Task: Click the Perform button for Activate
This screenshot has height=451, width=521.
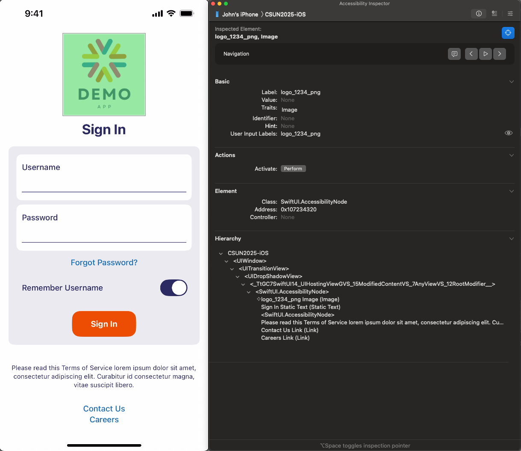Action: pyautogui.click(x=293, y=169)
